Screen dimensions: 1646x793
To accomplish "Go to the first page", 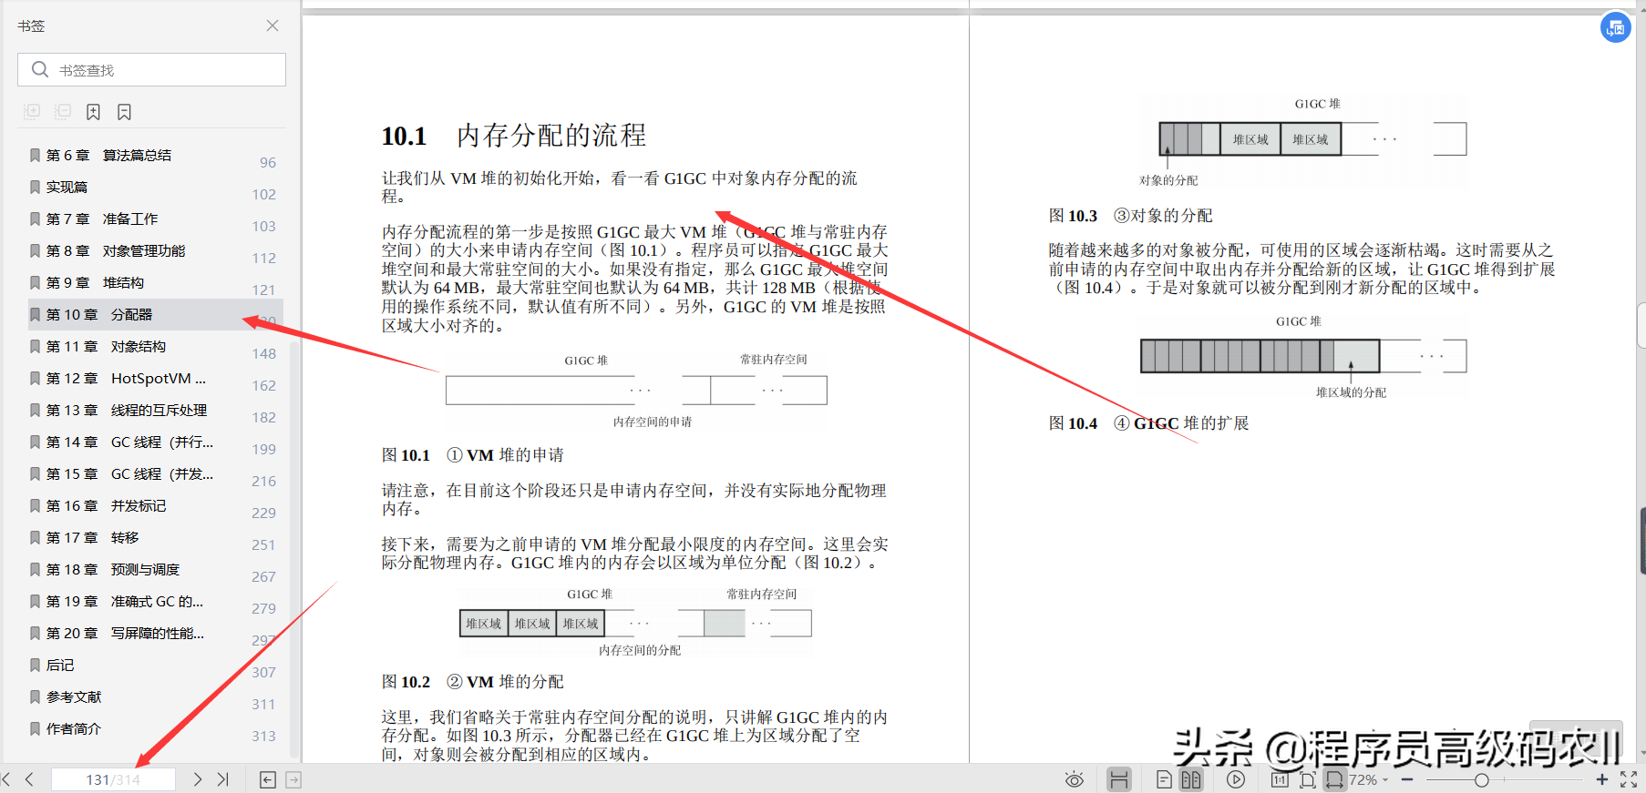I will [7, 779].
